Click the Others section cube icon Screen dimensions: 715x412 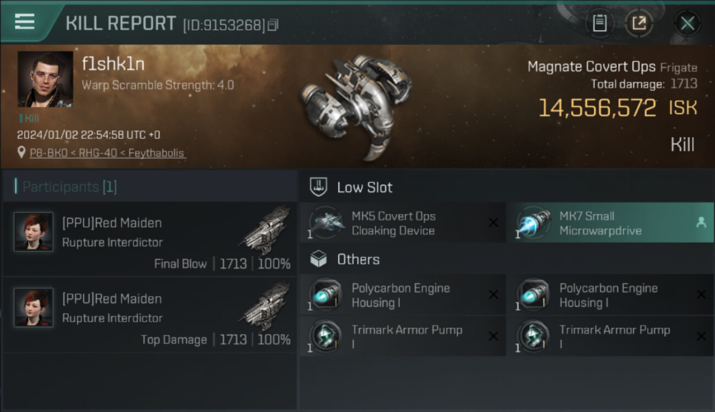pos(318,259)
